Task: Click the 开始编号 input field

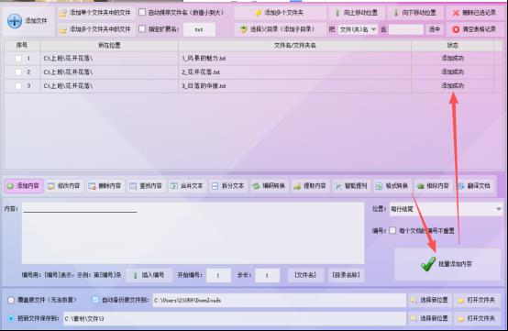Action: tap(218, 276)
